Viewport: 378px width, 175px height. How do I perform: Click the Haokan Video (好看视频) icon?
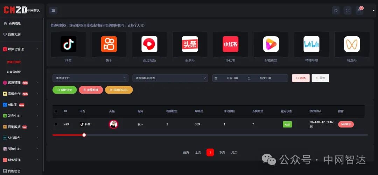click(x=271, y=44)
